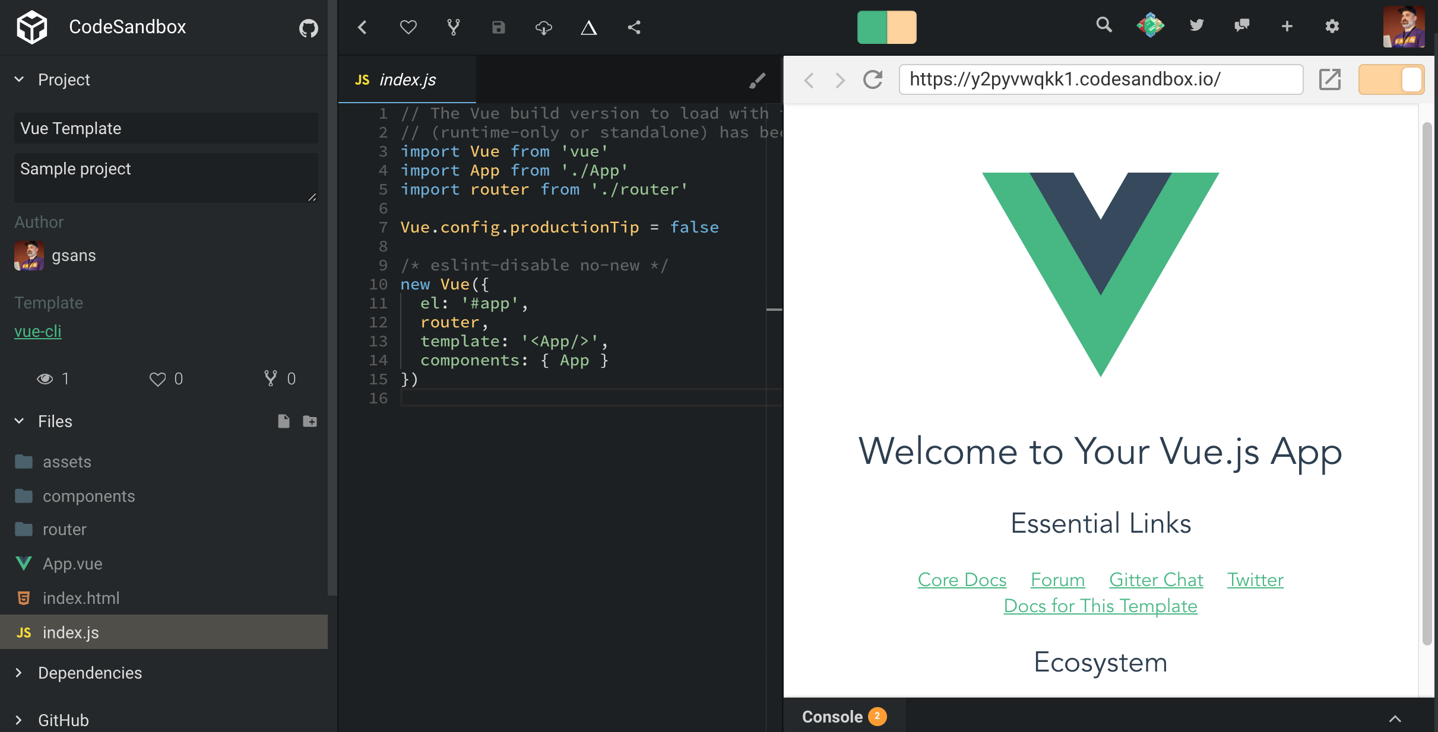Refresh the preview browser

[872, 79]
